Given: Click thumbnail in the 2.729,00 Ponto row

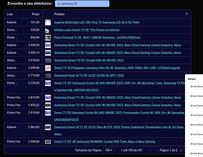Looking at the screenshot, I should point(48,83).
